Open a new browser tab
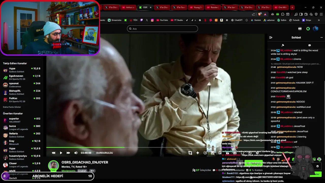The image size is (325, 183). point(292,7)
